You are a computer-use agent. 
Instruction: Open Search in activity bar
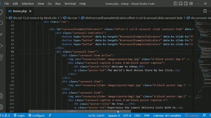point(1,23)
